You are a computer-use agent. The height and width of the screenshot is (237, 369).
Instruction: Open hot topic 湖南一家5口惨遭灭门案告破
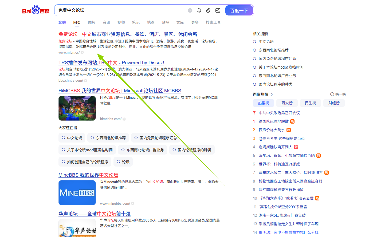282,215
